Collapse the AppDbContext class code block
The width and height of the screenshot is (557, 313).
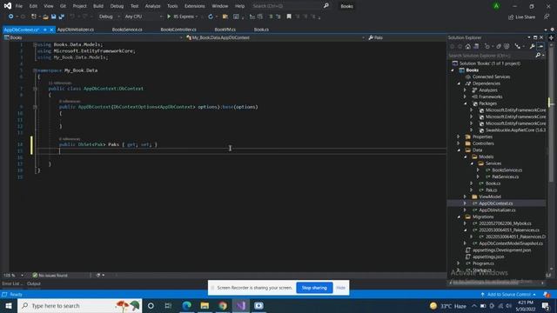(35, 89)
